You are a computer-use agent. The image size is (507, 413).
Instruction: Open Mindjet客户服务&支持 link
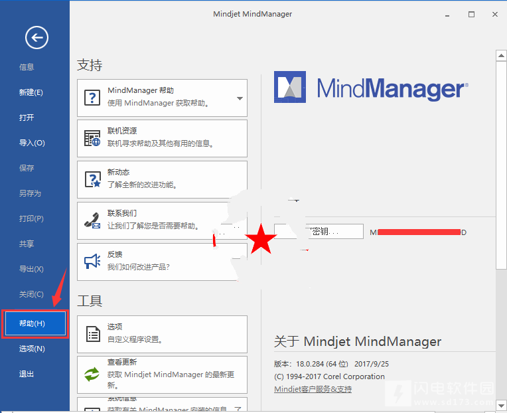(x=313, y=389)
